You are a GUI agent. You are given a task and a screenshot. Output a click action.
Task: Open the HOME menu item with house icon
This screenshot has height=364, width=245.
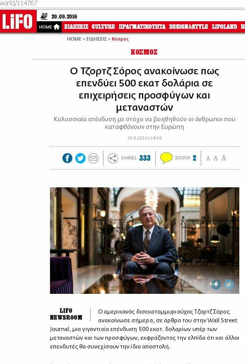click(x=49, y=27)
